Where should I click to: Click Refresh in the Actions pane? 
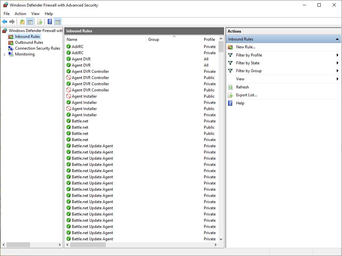[x=242, y=87]
